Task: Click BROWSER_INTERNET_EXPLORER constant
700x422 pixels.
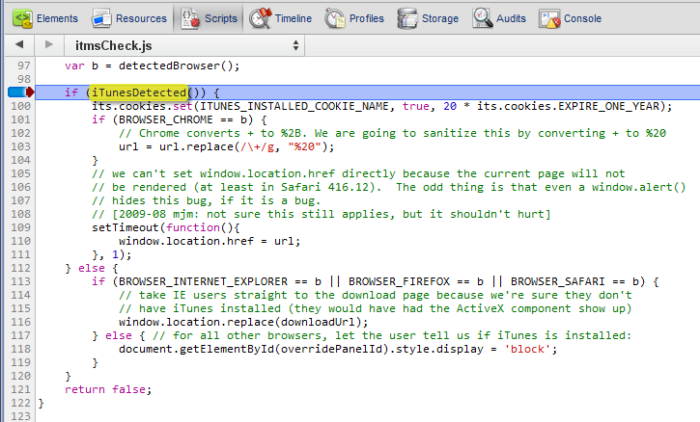Action: coord(203,281)
